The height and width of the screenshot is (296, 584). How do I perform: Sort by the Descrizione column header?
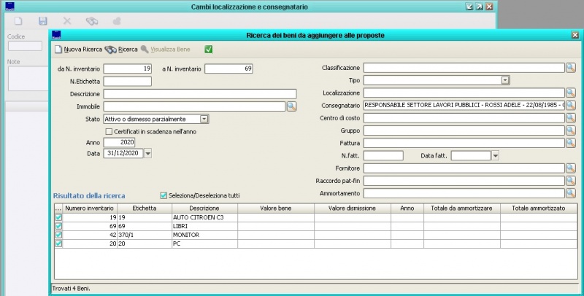tap(204, 208)
